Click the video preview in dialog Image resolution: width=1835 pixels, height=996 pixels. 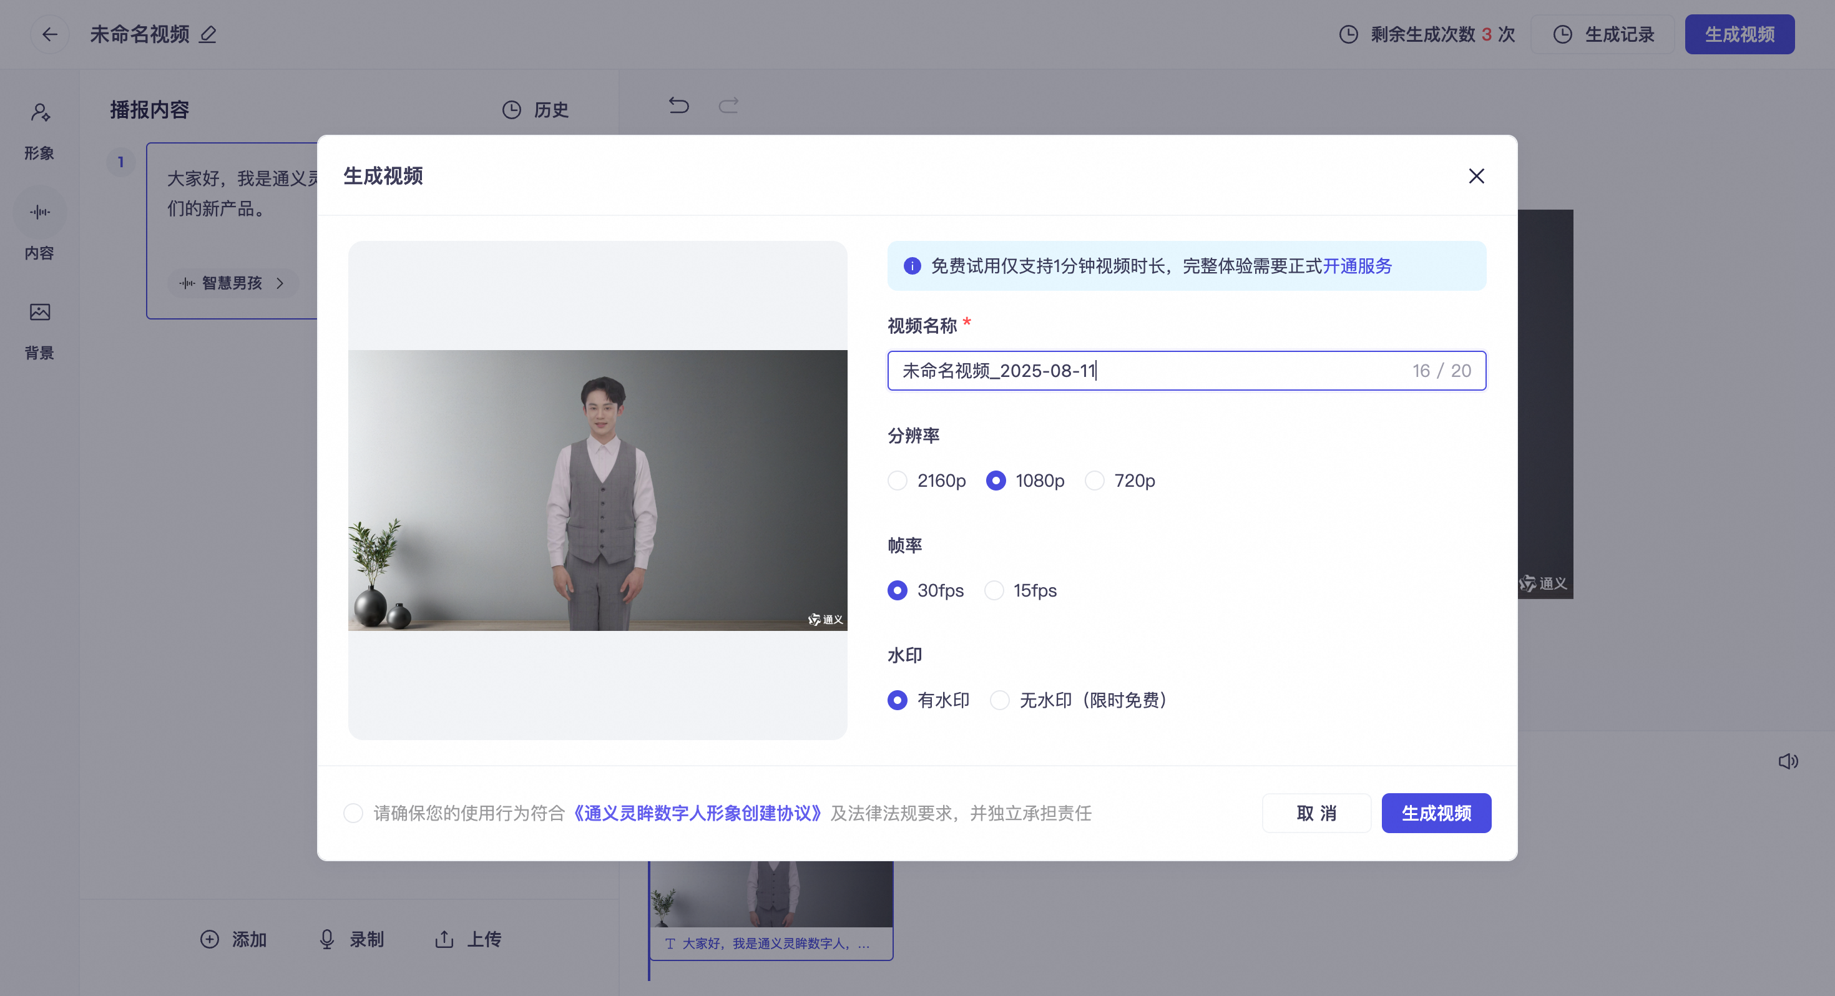click(x=598, y=490)
